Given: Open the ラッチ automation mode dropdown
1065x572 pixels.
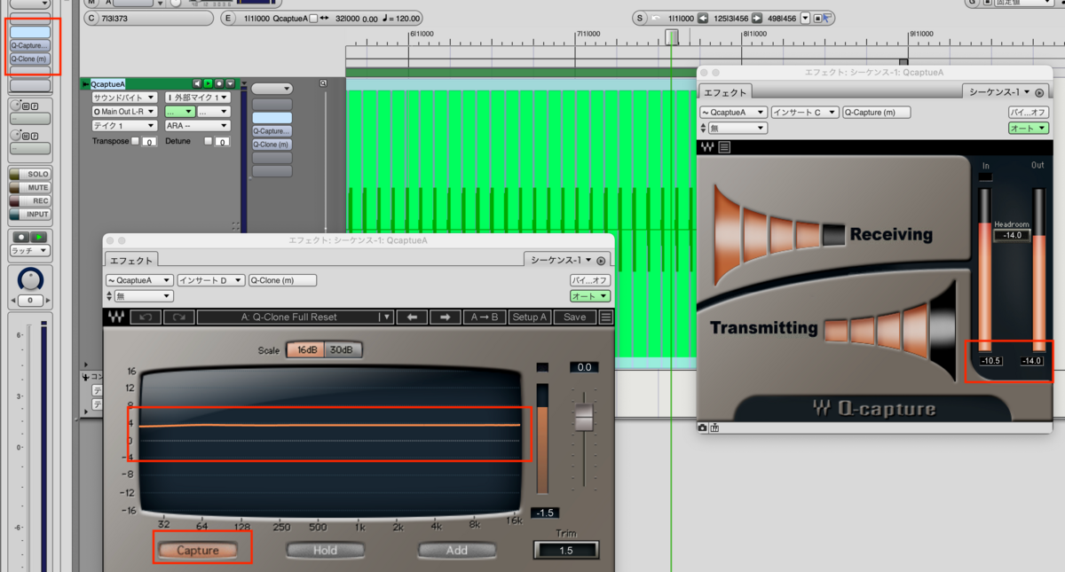Looking at the screenshot, I should 30,251.
